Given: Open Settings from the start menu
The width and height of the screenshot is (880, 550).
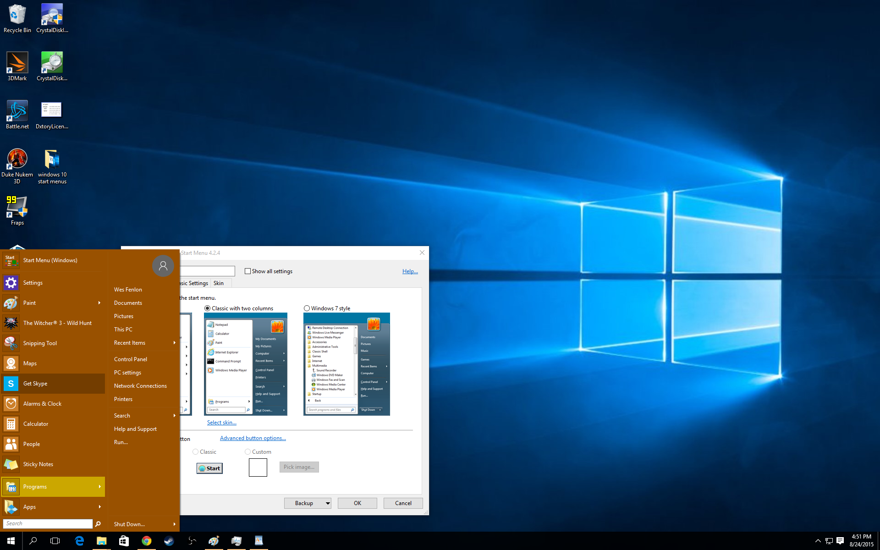Looking at the screenshot, I should pyautogui.click(x=53, y=283).
